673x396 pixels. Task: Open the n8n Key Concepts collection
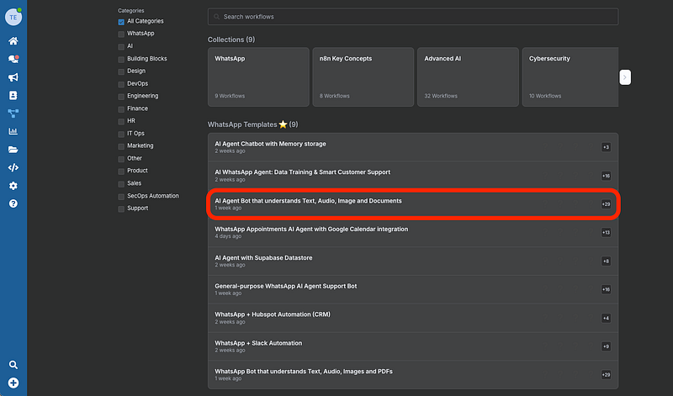tap(363, 77)
